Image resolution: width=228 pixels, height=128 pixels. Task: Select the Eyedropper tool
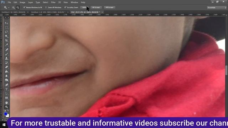tap(6, 45)
